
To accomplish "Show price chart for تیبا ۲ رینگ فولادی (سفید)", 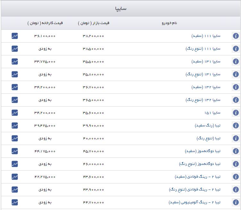I will pos(15,177).
